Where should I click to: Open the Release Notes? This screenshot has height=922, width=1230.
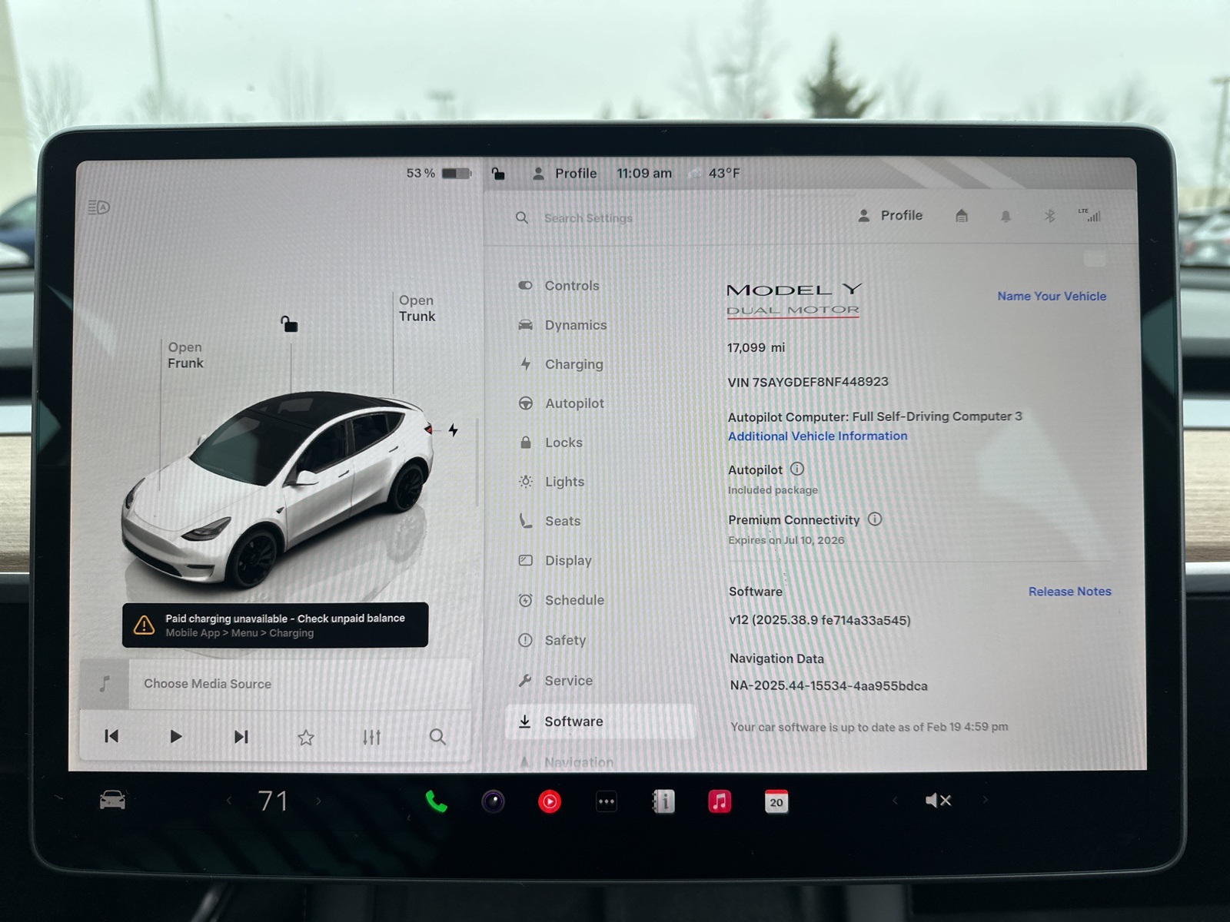pyautogui.click(x=1069, y=591)
